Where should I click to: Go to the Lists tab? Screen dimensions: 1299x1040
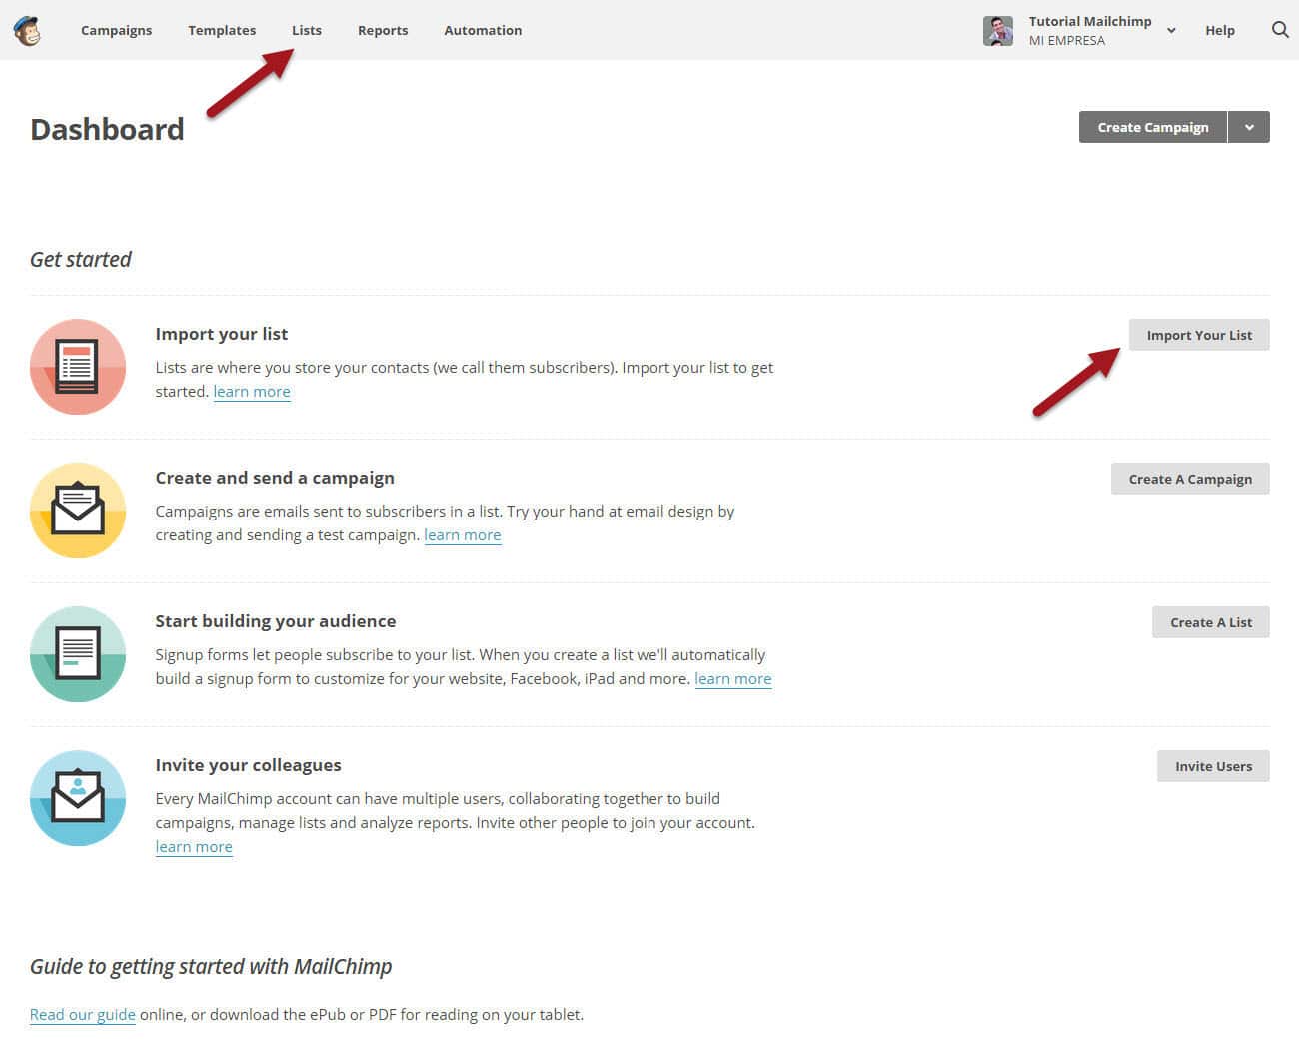(307, 30)
